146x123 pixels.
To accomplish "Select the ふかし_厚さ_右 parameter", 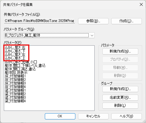I will tap(15, 48).
